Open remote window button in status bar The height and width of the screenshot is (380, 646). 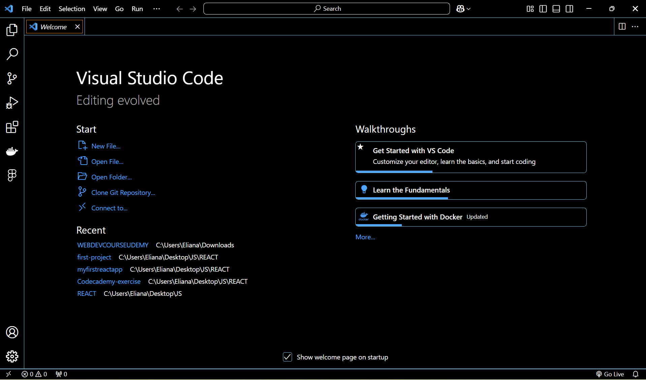click(8, 374)
